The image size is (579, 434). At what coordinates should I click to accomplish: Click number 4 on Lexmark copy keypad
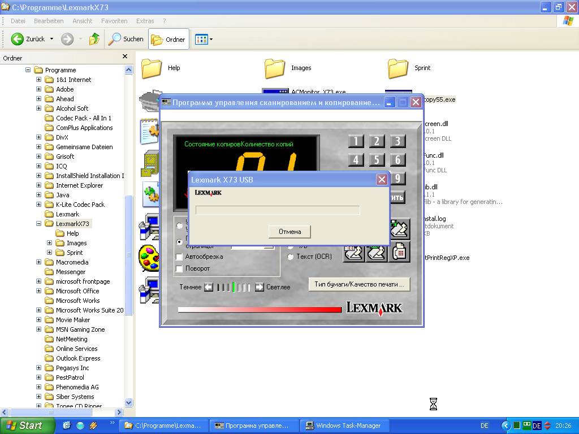[356, 160]
